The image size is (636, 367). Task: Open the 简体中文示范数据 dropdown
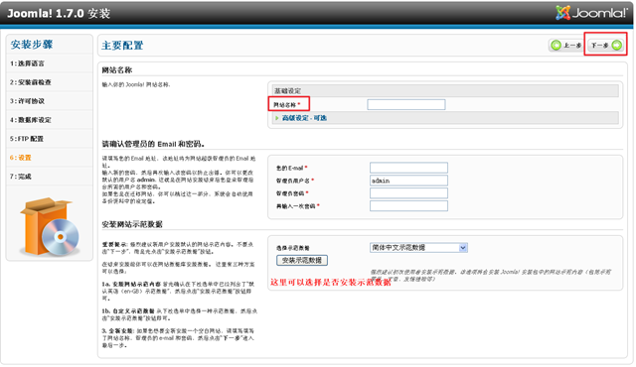[x=418, y=248]
